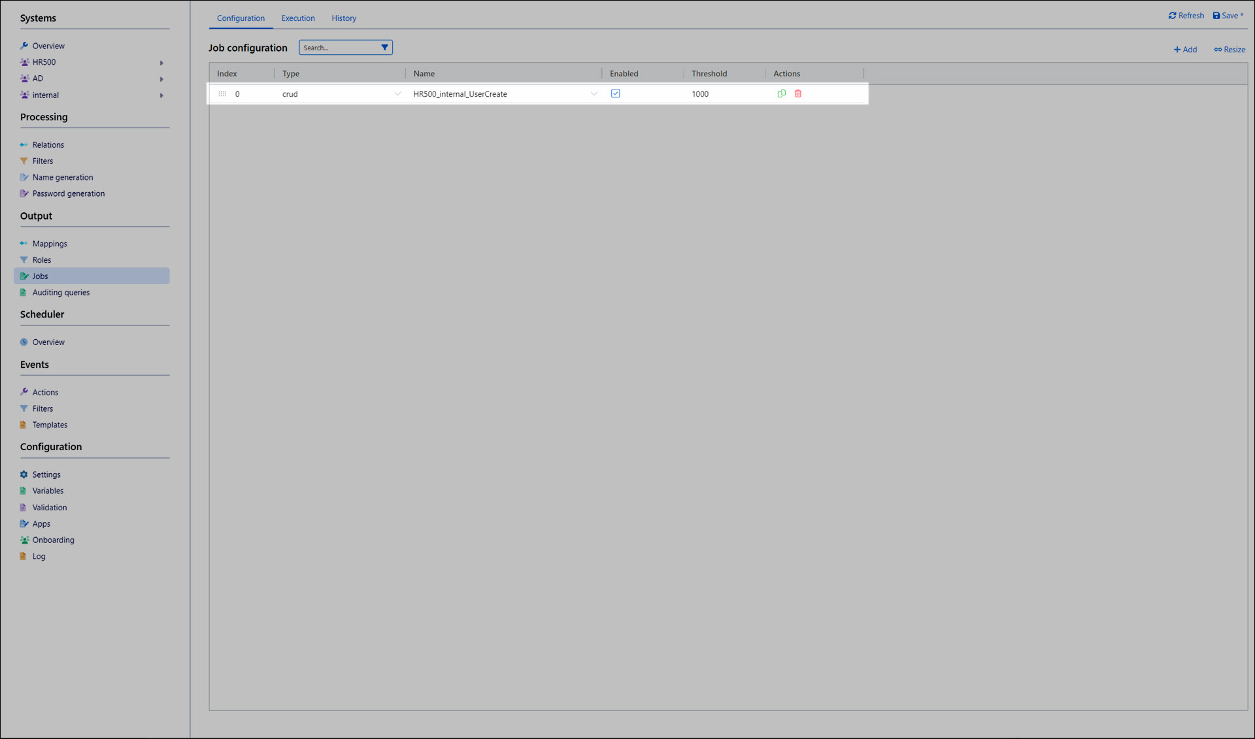Expand the HR500 system tree item
Viewport: 1255px width, 739px height.
point(161,63)
